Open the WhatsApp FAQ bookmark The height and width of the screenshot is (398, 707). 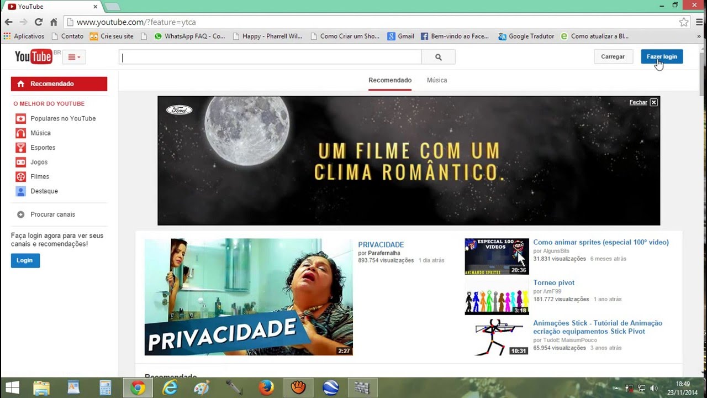(x=189, y=36)
